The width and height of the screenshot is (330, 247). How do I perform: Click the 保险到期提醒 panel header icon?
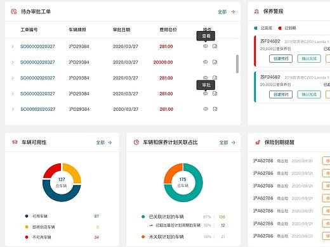pos(258,142)
